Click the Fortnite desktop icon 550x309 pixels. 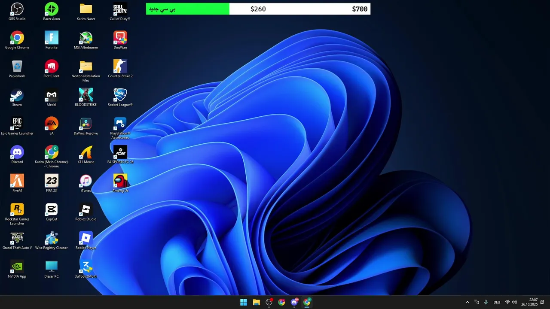52,40
